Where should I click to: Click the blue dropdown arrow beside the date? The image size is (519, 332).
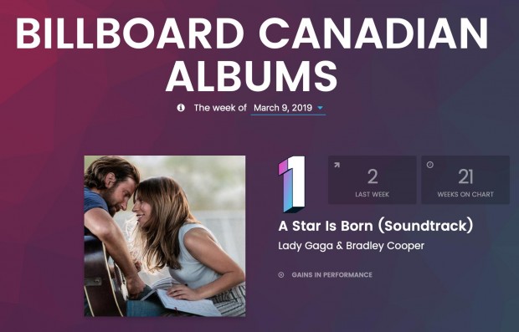(x=320, y=108)
